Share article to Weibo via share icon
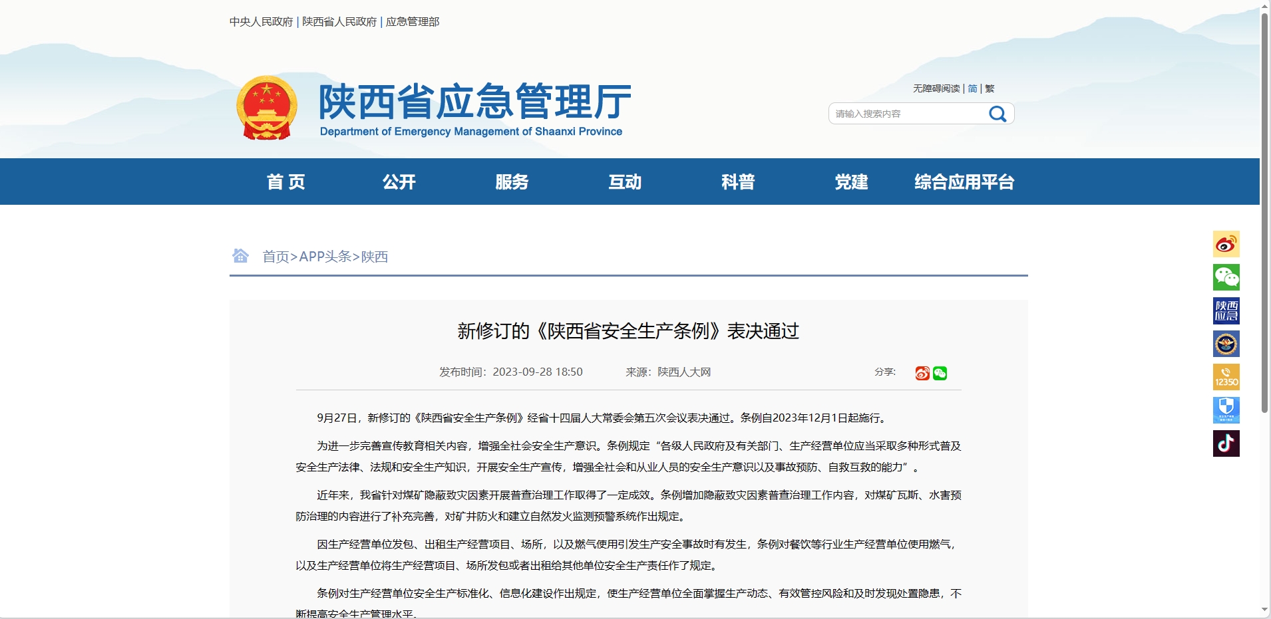This screenshot has height=619, width=1271. 922,373
